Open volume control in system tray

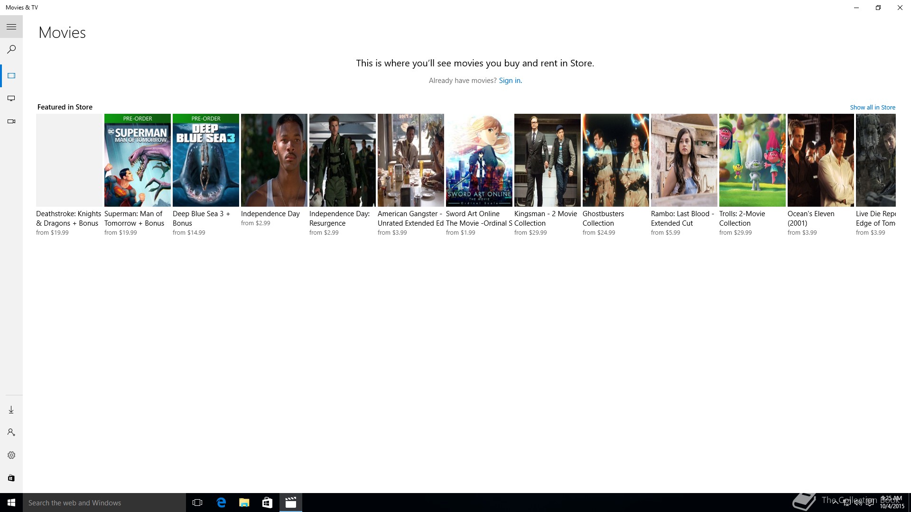[858, 503]
